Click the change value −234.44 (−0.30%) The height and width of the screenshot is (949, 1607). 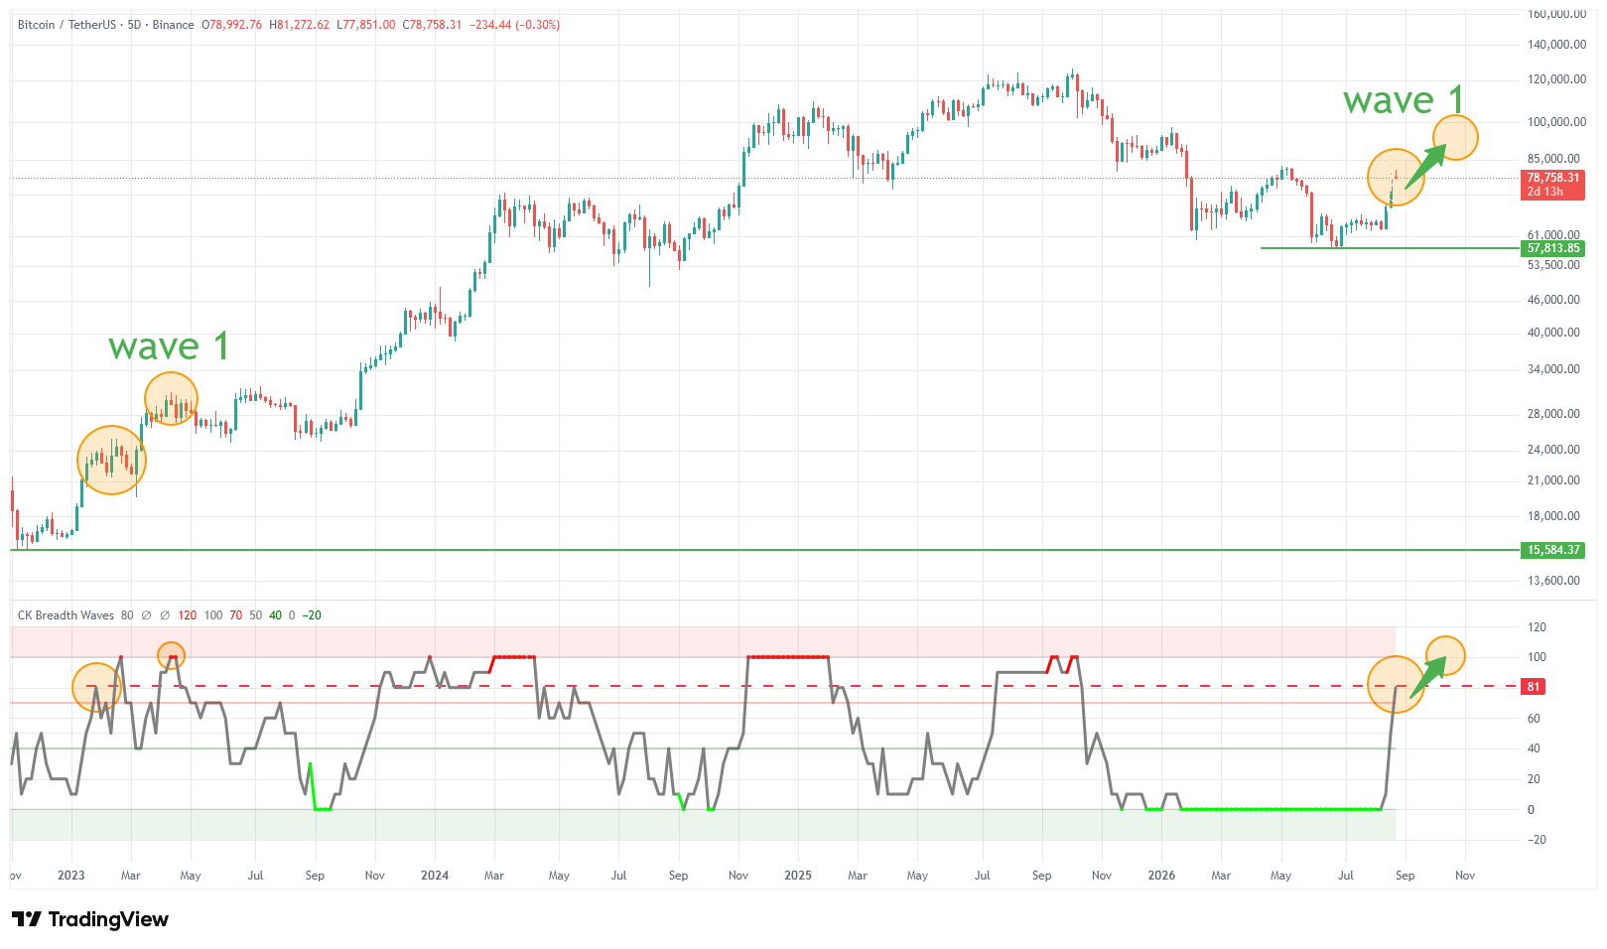[x=514, y=25]
